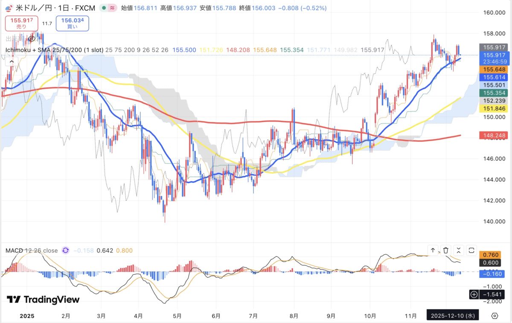Click the 2025-12-10 date label
The height and width of the screenshot is (323, 512).
(x=453, y=316)
